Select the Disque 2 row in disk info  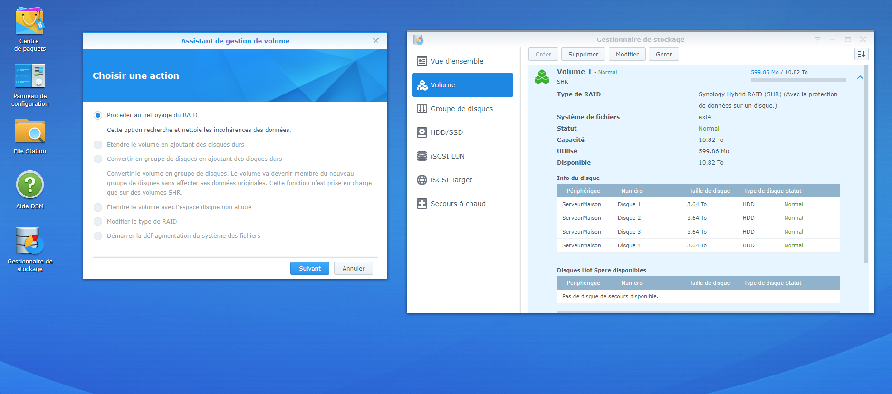[699, 218]
